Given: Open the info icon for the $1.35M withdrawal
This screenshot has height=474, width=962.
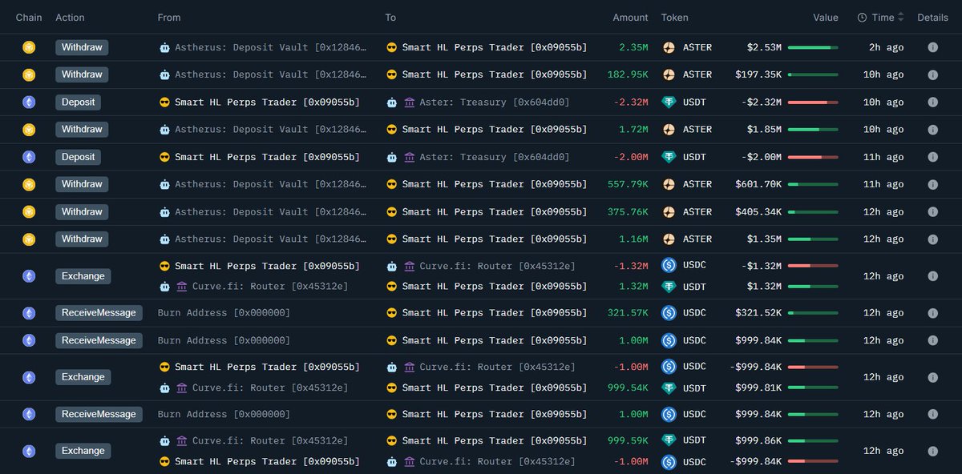Looking at the screenshot, I should [x=932, y=239].
